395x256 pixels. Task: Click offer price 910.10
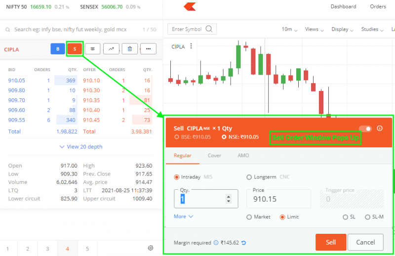pos(91,81)
